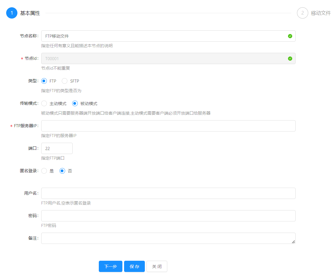The width and height of the screenshot is (336, 279).
Task: Choose 被动模式 transfer mode
Action: point(75,103)
